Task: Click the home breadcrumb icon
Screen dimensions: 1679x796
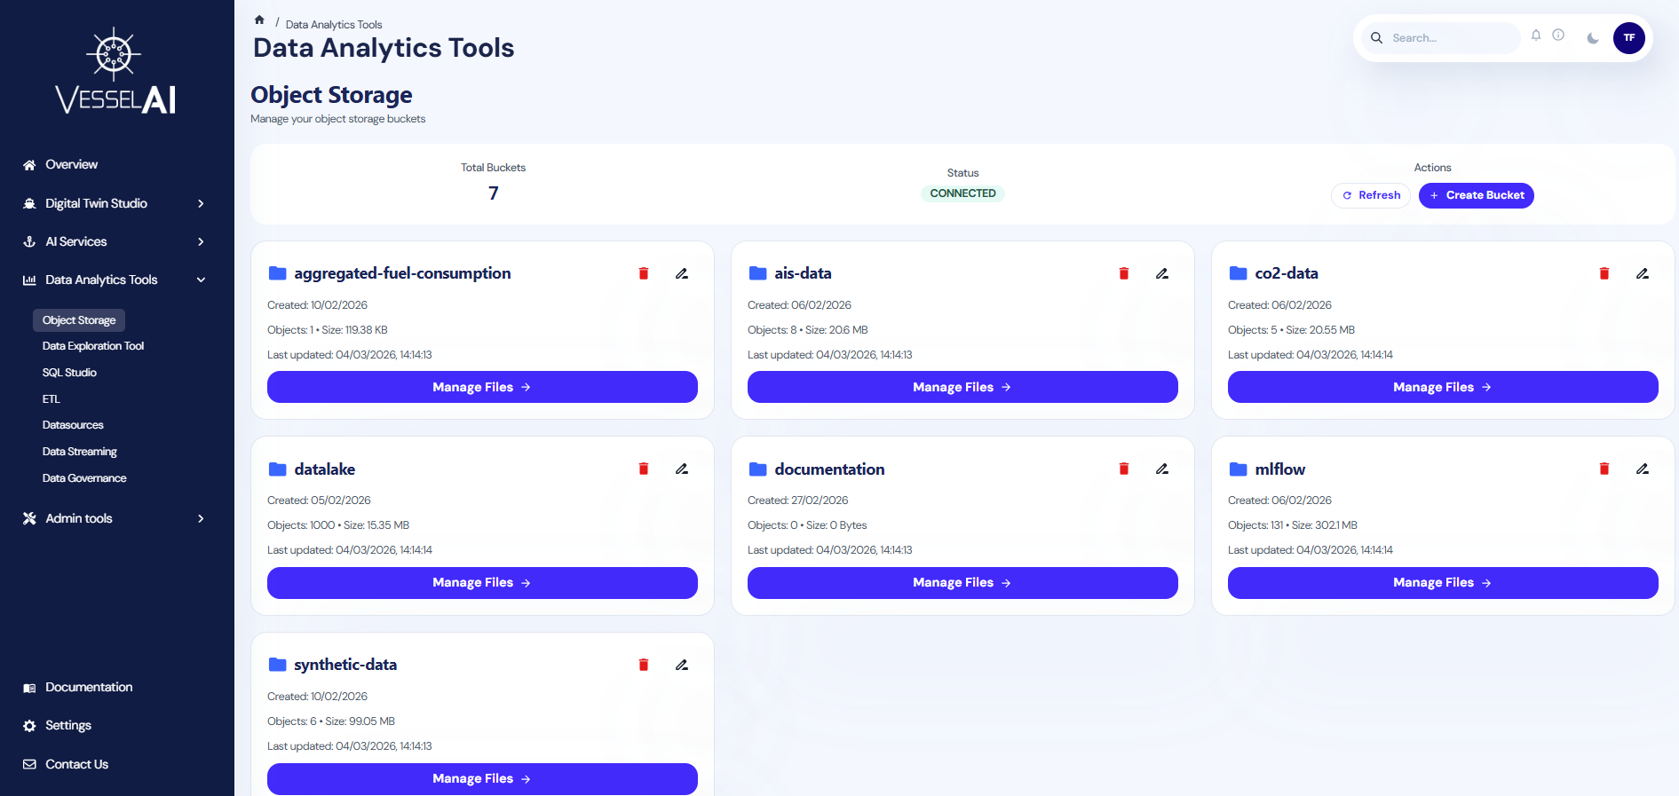Action: (259, 20)
